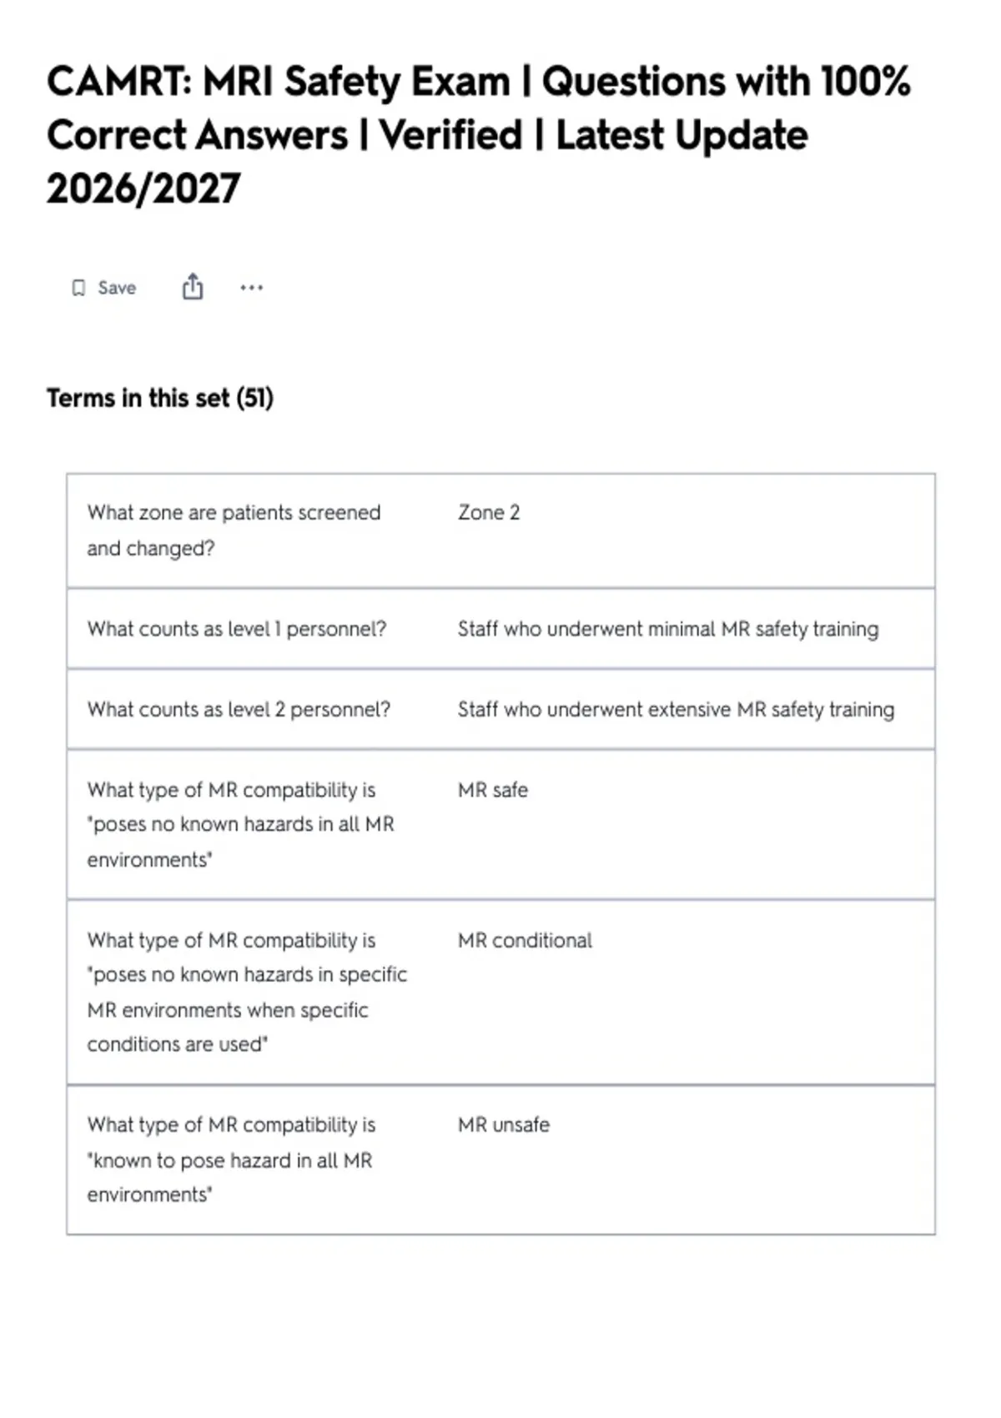
Task: Select the 'What counts as level 1 personnel?' term
Action: click(x=237, y=629)
